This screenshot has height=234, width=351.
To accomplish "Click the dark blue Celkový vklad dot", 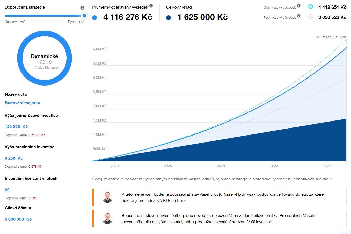I will click(169, 18).
